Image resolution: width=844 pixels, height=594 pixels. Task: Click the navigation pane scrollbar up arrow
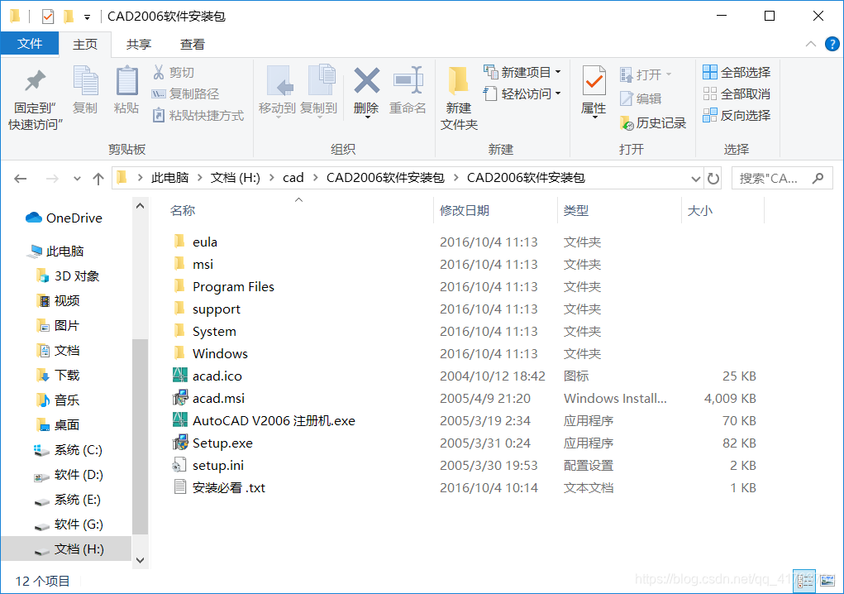tap(140, 206)
